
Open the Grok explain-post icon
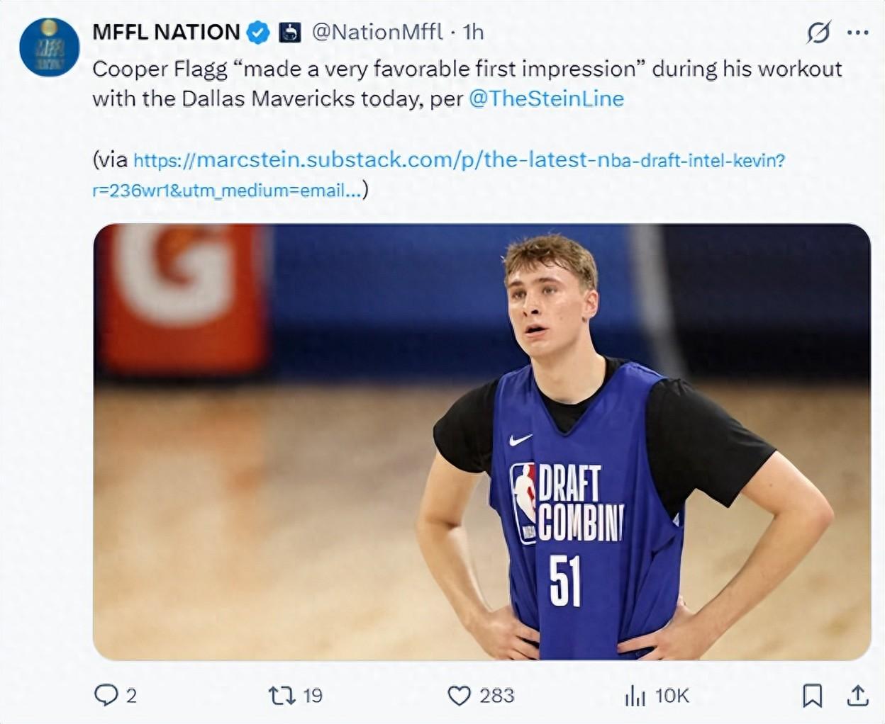818,33
